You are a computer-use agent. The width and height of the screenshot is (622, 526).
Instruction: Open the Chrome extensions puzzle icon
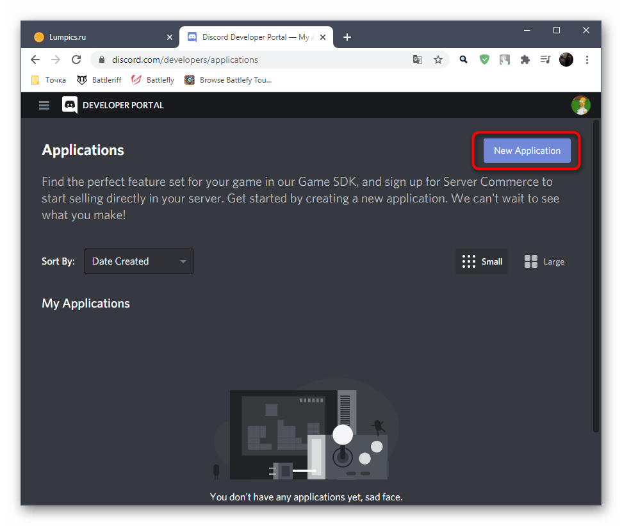[525, 60]
